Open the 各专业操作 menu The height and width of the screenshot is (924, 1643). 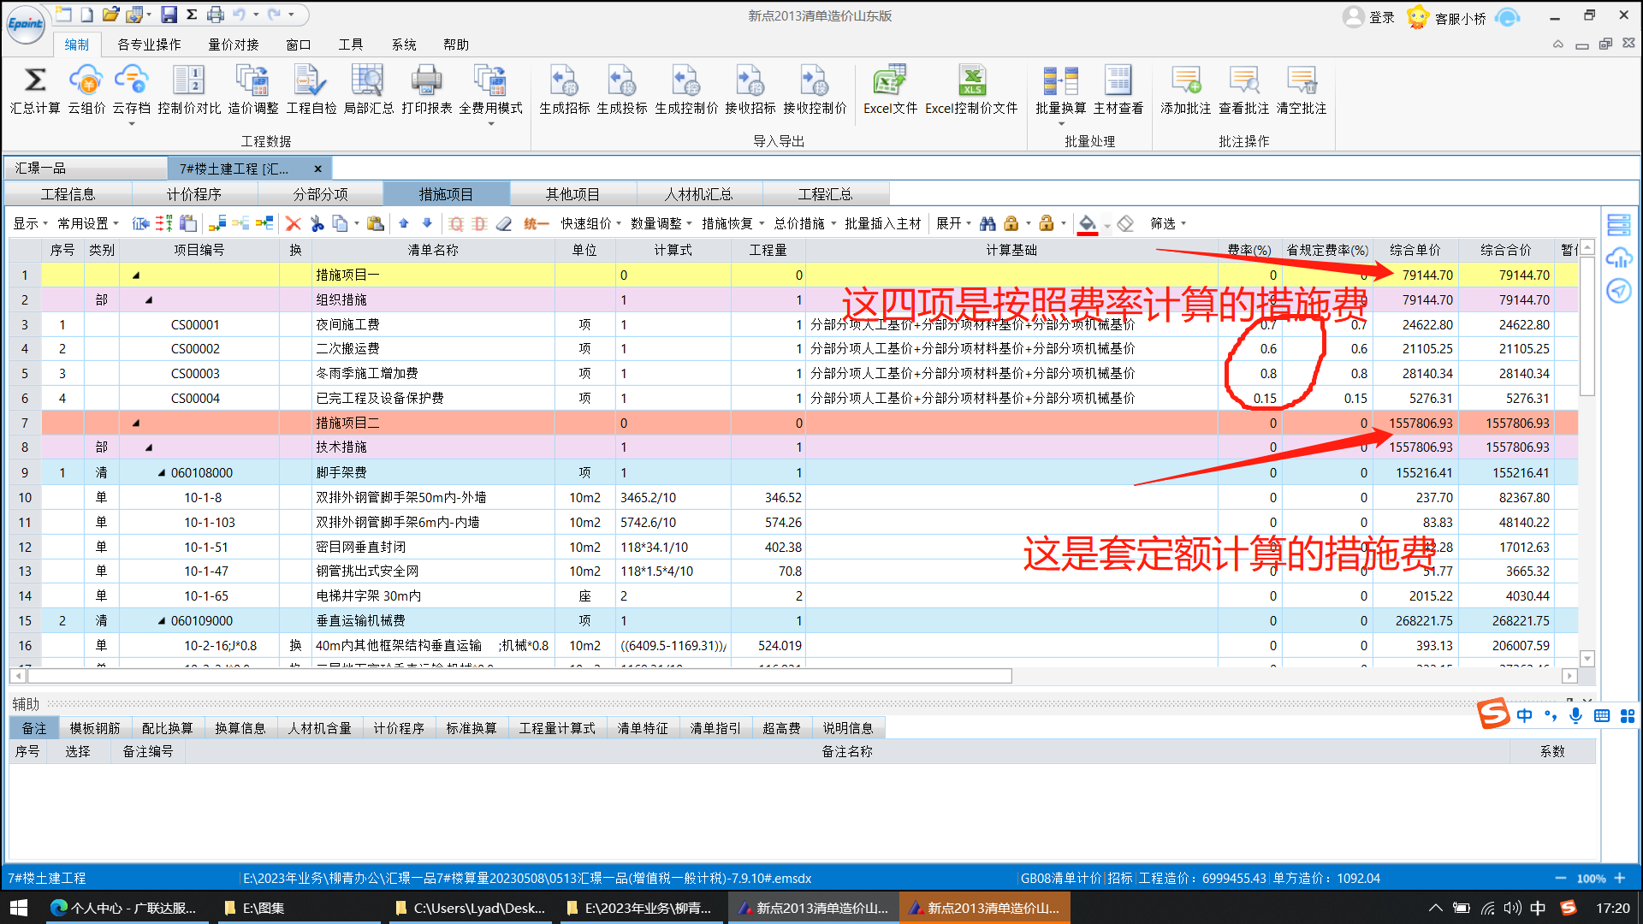(x=149, y=44)
